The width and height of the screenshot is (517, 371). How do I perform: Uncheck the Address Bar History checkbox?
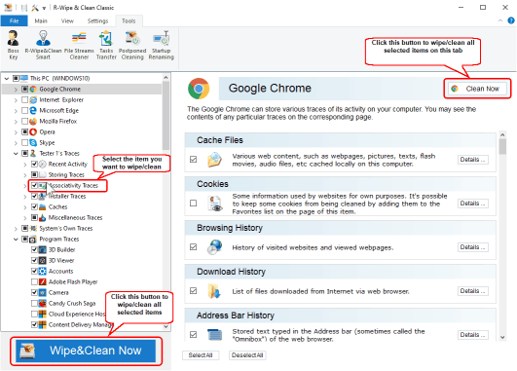point(194,335)
